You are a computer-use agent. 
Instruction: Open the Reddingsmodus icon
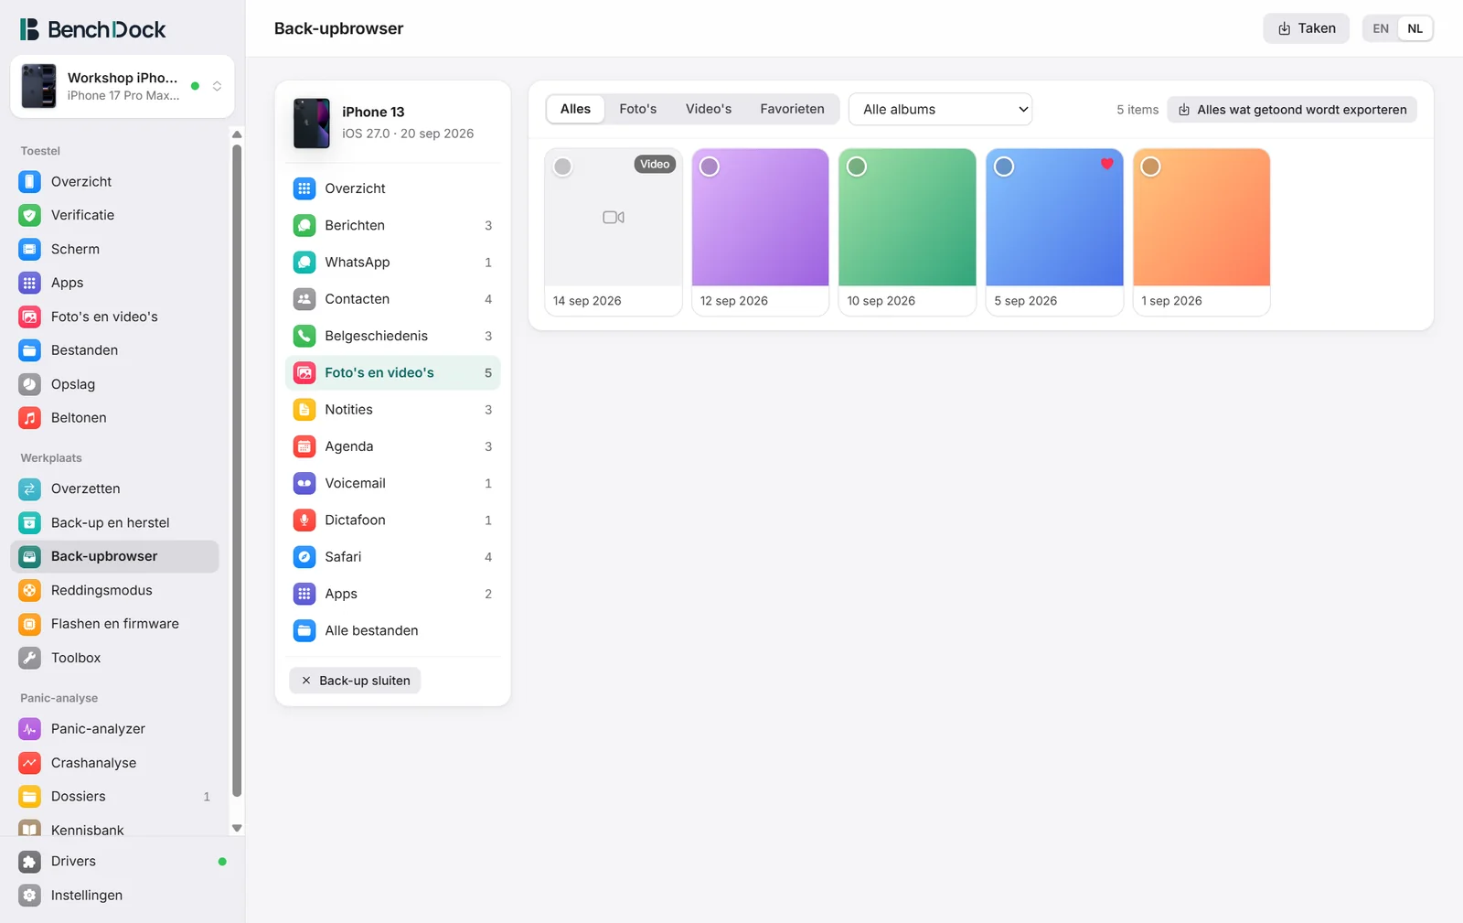[30, 590]
